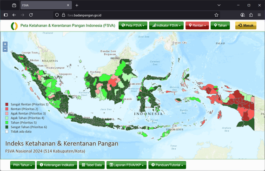Open the browser hamburger menu

coord(259,15)
